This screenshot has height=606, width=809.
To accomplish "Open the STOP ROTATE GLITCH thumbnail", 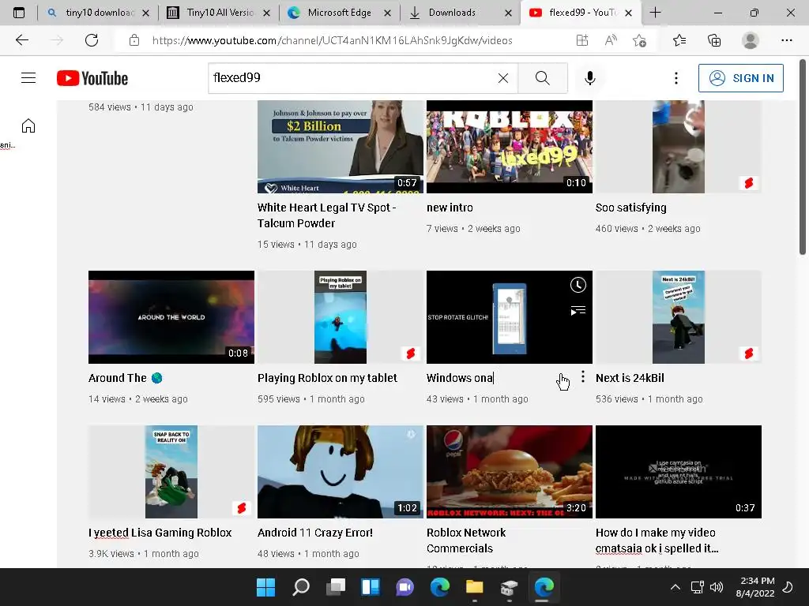I will (x=510, y=317).
